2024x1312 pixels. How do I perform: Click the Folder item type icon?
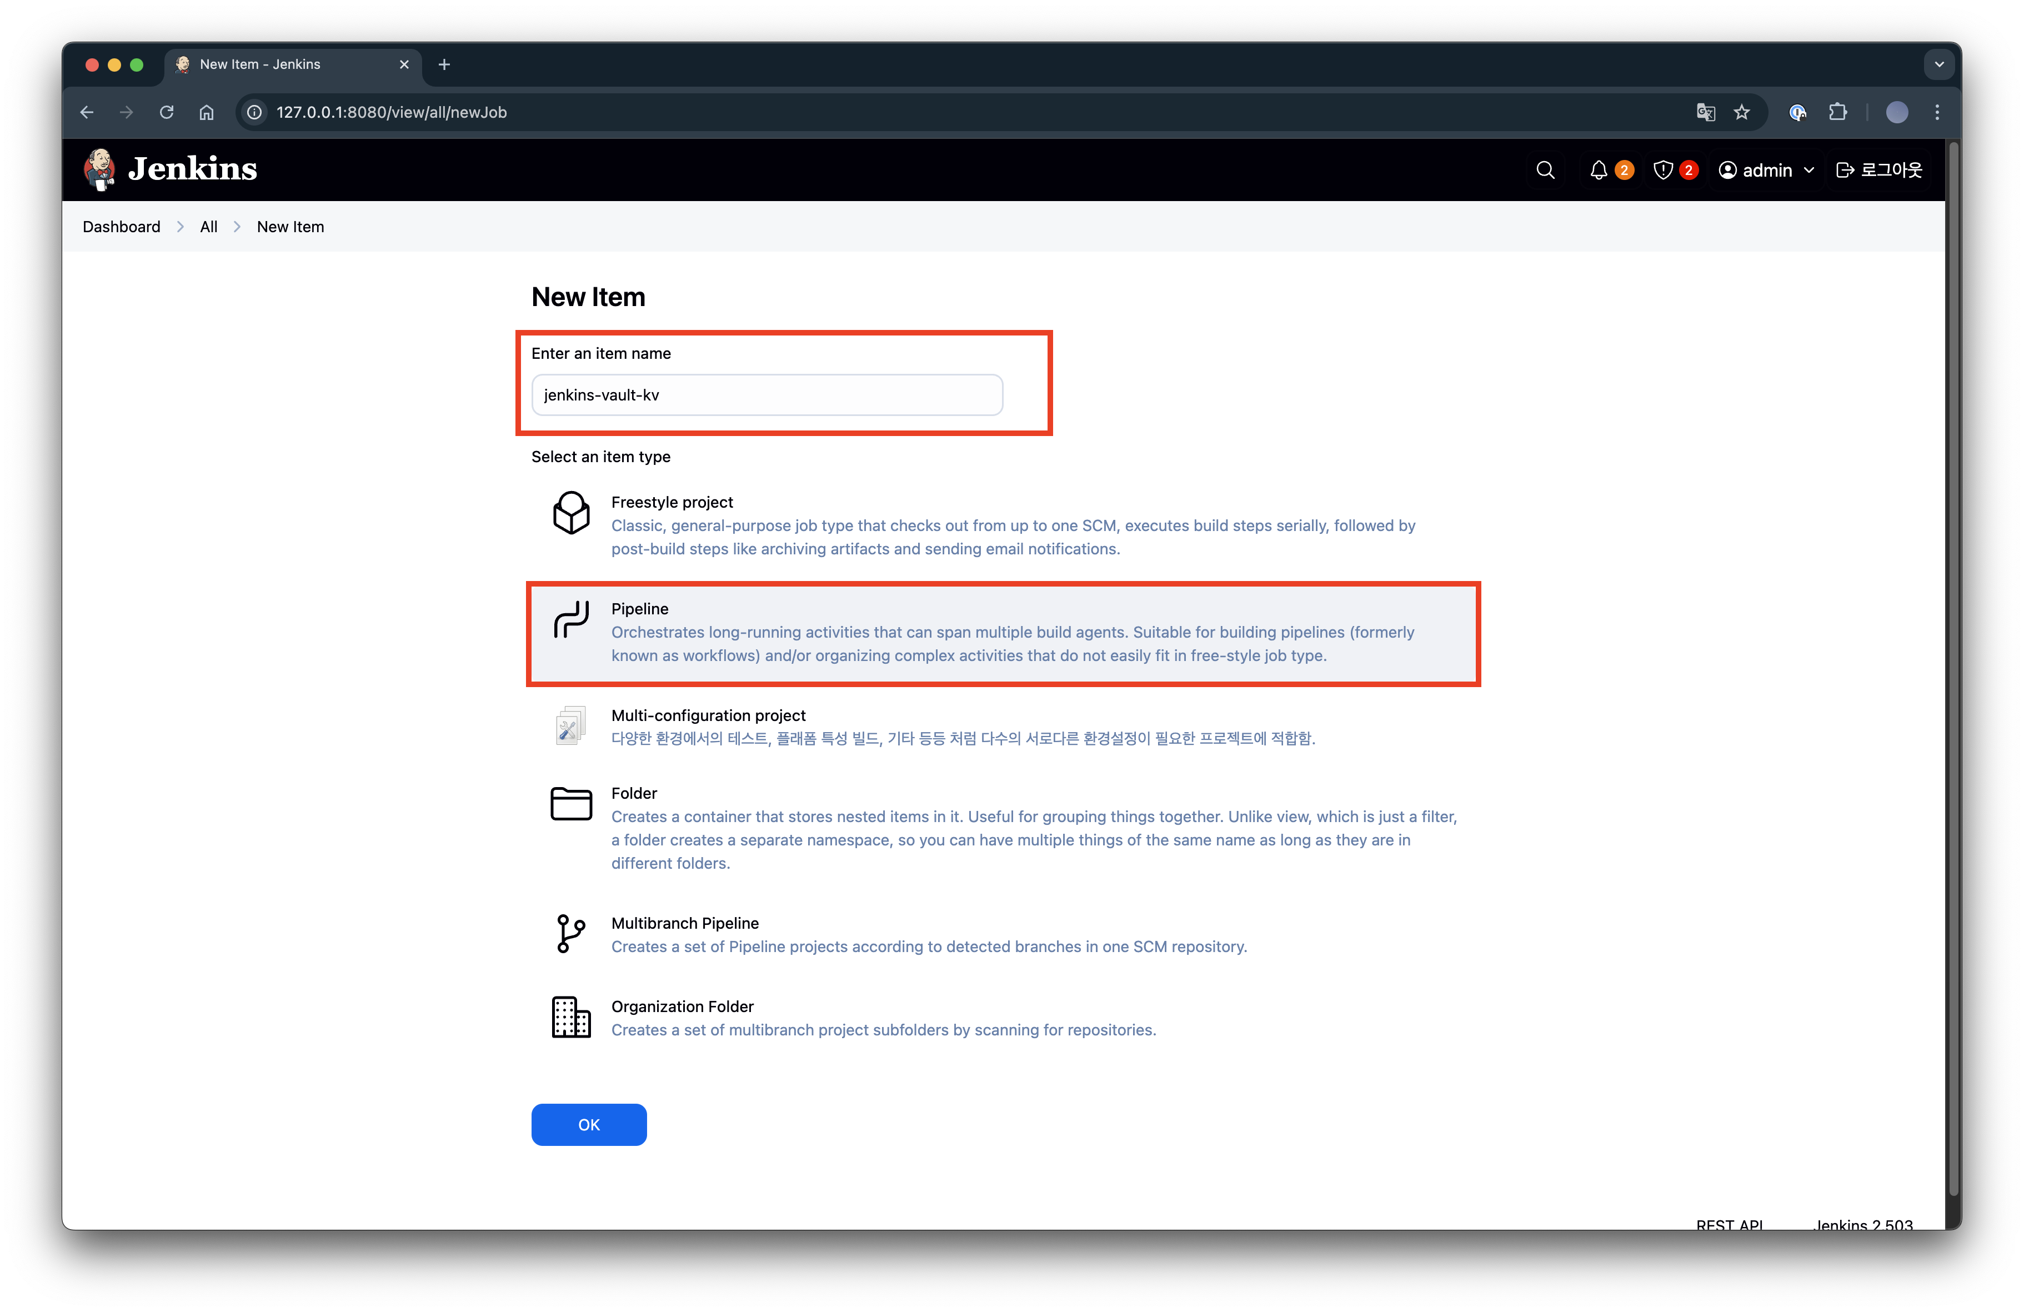point(570,804)
